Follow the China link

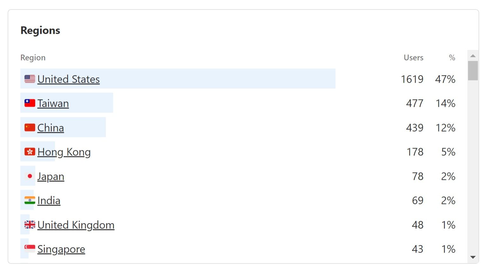tap(51, 128)
